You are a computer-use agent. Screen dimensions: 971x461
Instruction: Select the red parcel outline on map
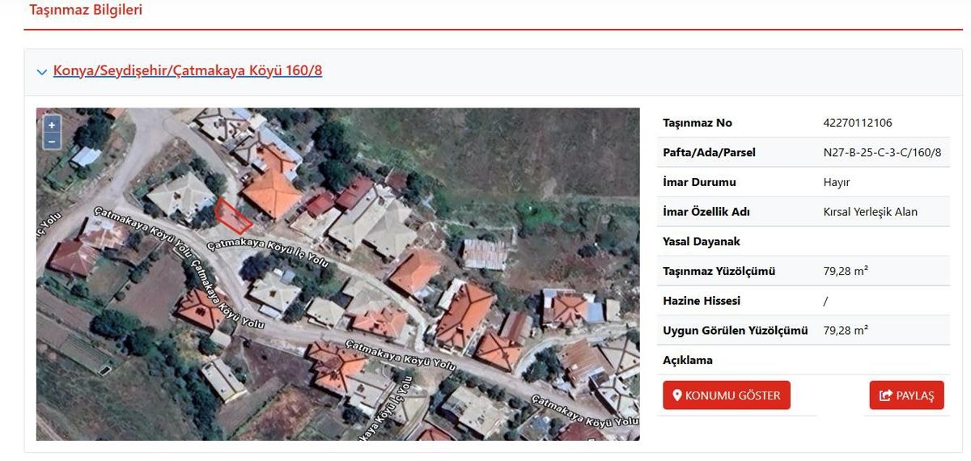click(232, 215)
